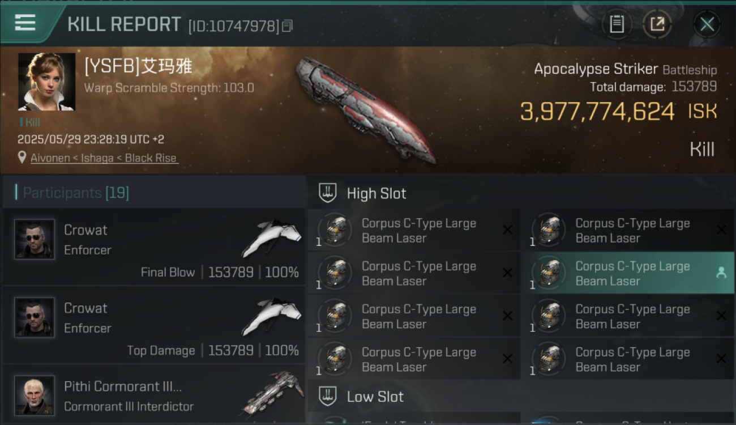The height and width of the screenshot is (425, 736).
Task: Click the share/export kill report icon
Action: point(657,24)
